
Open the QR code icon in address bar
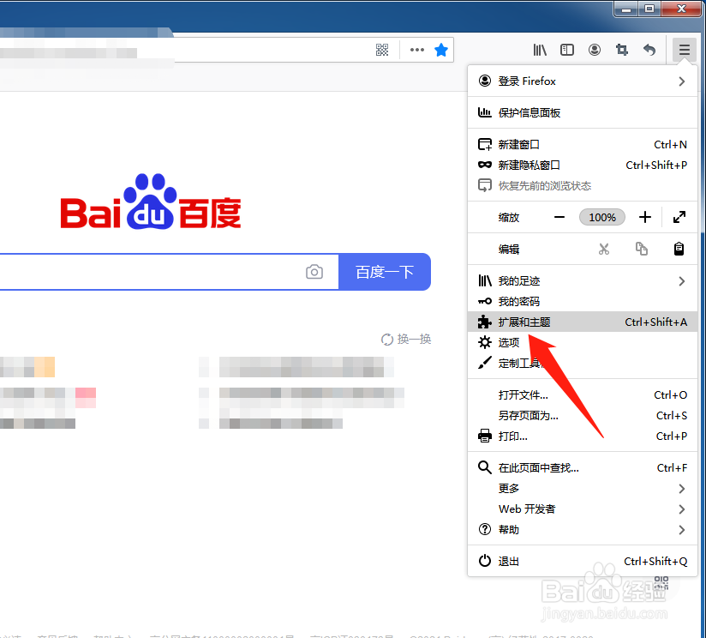[x=382, y=50]
